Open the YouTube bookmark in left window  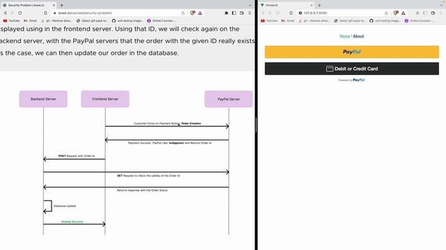pos(12,21)
